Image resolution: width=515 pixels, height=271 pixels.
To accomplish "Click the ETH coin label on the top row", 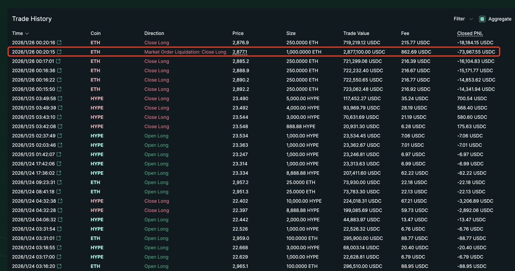I will (x=95, y=43).
